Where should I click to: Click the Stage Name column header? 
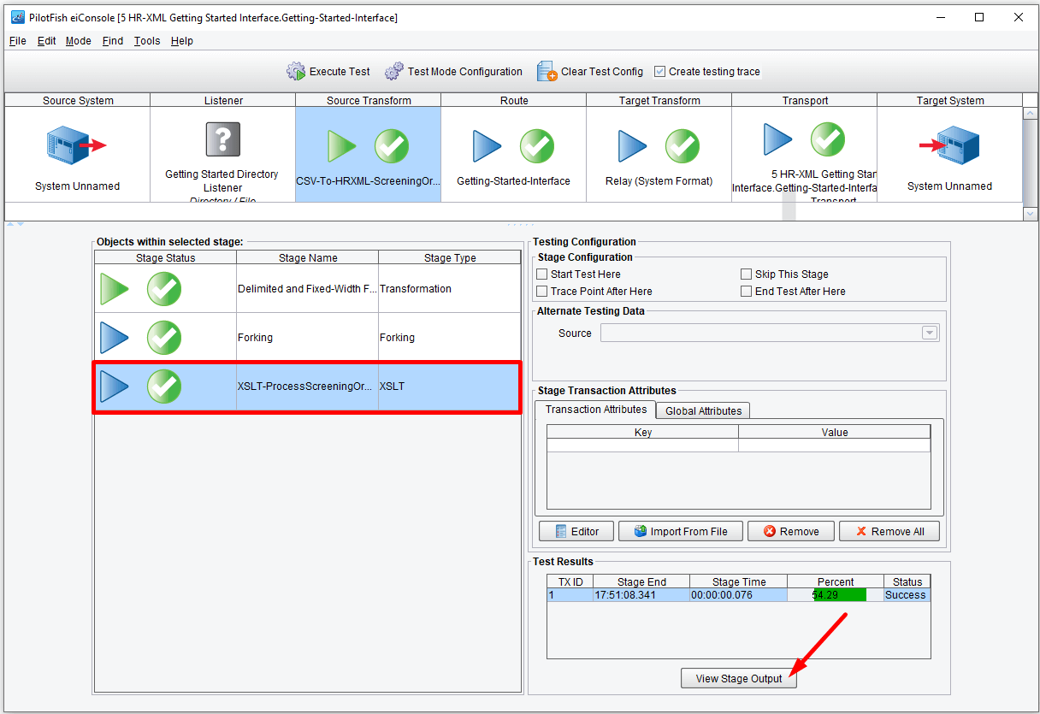[308, 257]
